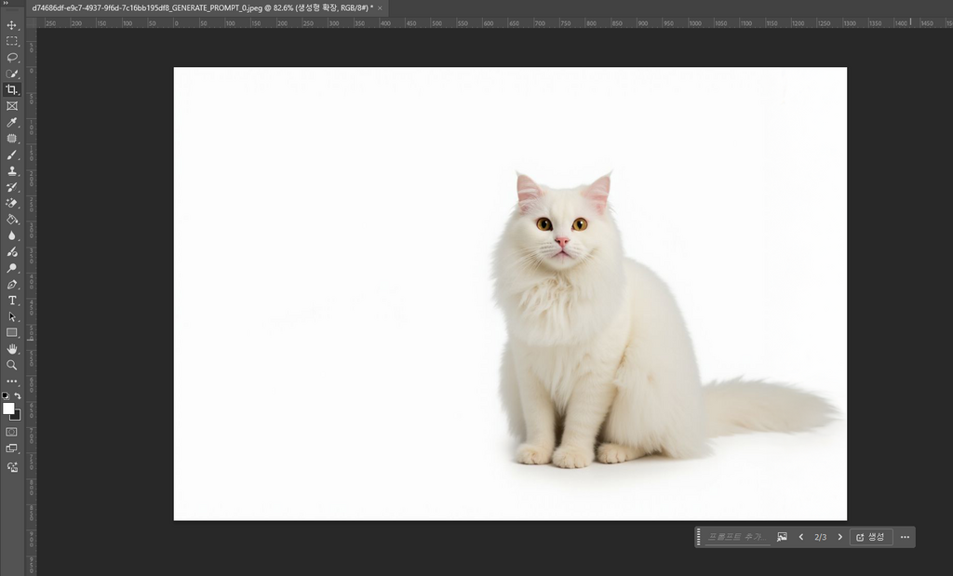This screenshot has height=576, width=953.
Task: Select the Path Selection arrow tool
Action: point(11,316)
